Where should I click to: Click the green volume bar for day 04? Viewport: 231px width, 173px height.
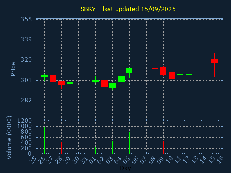click(x=121, y=146)
